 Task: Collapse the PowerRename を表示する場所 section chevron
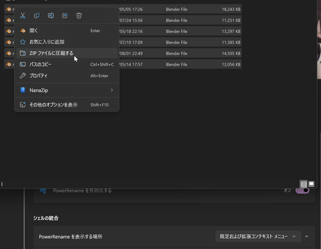point(307,236)
